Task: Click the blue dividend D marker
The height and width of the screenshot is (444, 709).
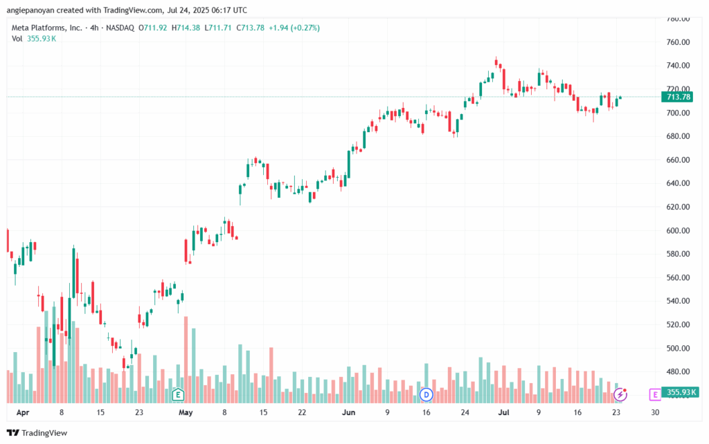Action: 426,394
